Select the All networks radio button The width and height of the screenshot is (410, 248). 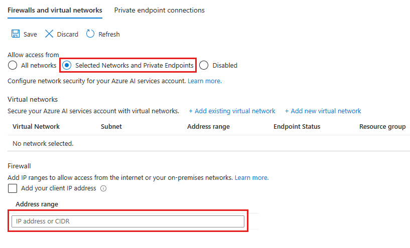pyautogui.click(x=13, y=65)
